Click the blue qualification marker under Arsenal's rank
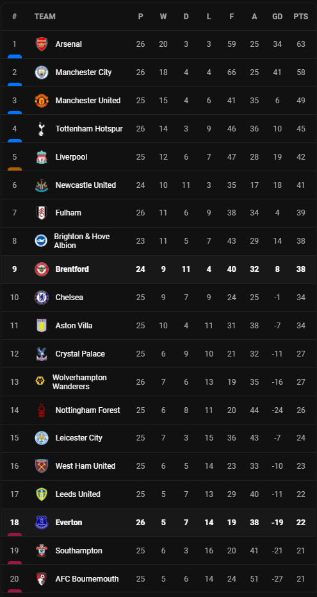This screenshot has height=597, width=317. click(x=15, y=56)
